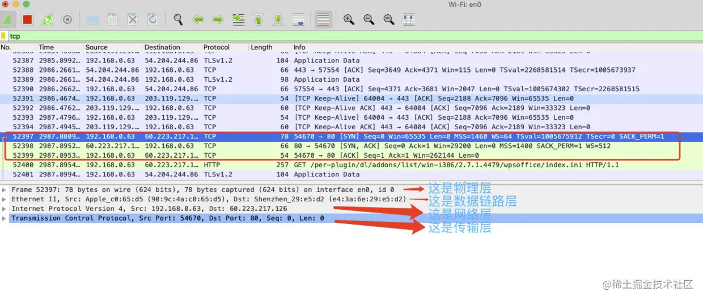Select packet number 52387
Image resolution: width=703 pixels, height=300 pixels.
(x=351, y=61)
